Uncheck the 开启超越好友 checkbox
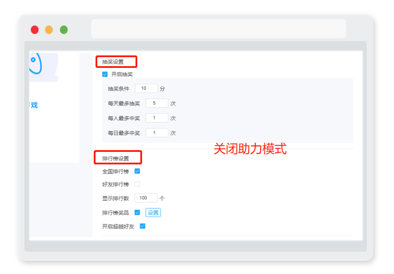This screenshot has height=274, width=394. 143,226
